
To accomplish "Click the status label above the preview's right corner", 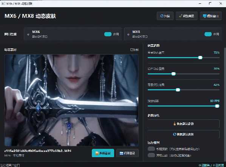I will point(134,50).
